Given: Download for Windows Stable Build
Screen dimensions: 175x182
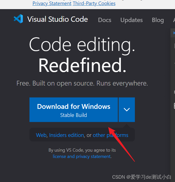Looking at the screenshot, I should [74, 110].
